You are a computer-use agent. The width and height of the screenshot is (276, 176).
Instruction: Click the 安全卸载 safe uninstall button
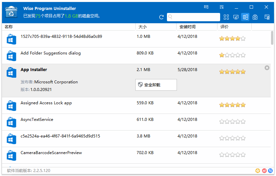(156, 85)
